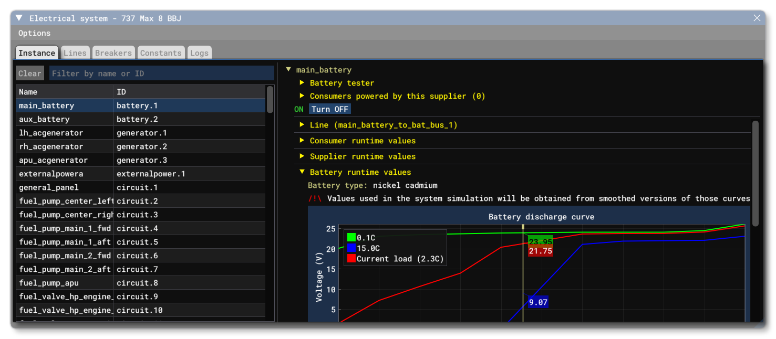Click the triangle icon in the title bar
Image resolution: width=776 pixels, height=339 pixels.
click(x=18, y=17)
